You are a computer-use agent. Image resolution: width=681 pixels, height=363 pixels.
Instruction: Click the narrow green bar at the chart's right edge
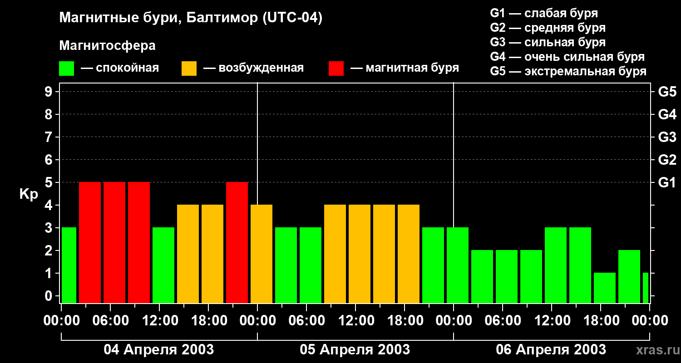click(x=646, y=288)
